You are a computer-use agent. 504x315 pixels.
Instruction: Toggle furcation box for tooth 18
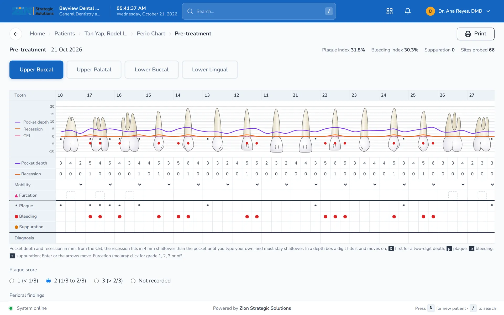click(71, 195)
